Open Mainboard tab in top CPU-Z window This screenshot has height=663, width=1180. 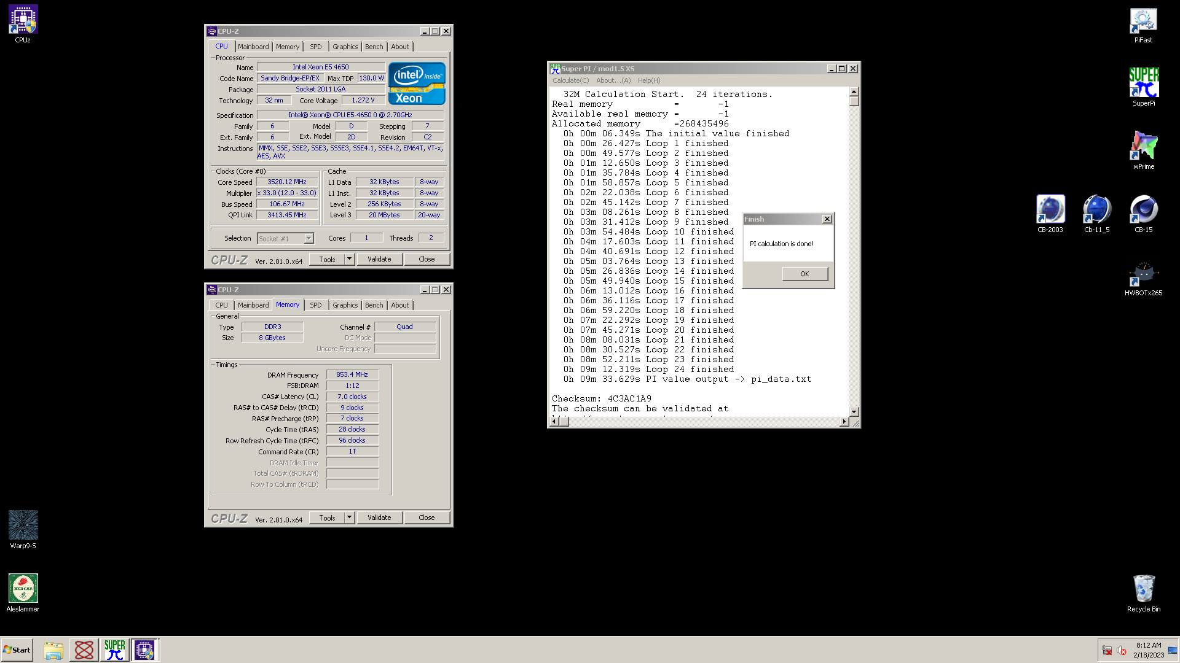click(253, 47)
